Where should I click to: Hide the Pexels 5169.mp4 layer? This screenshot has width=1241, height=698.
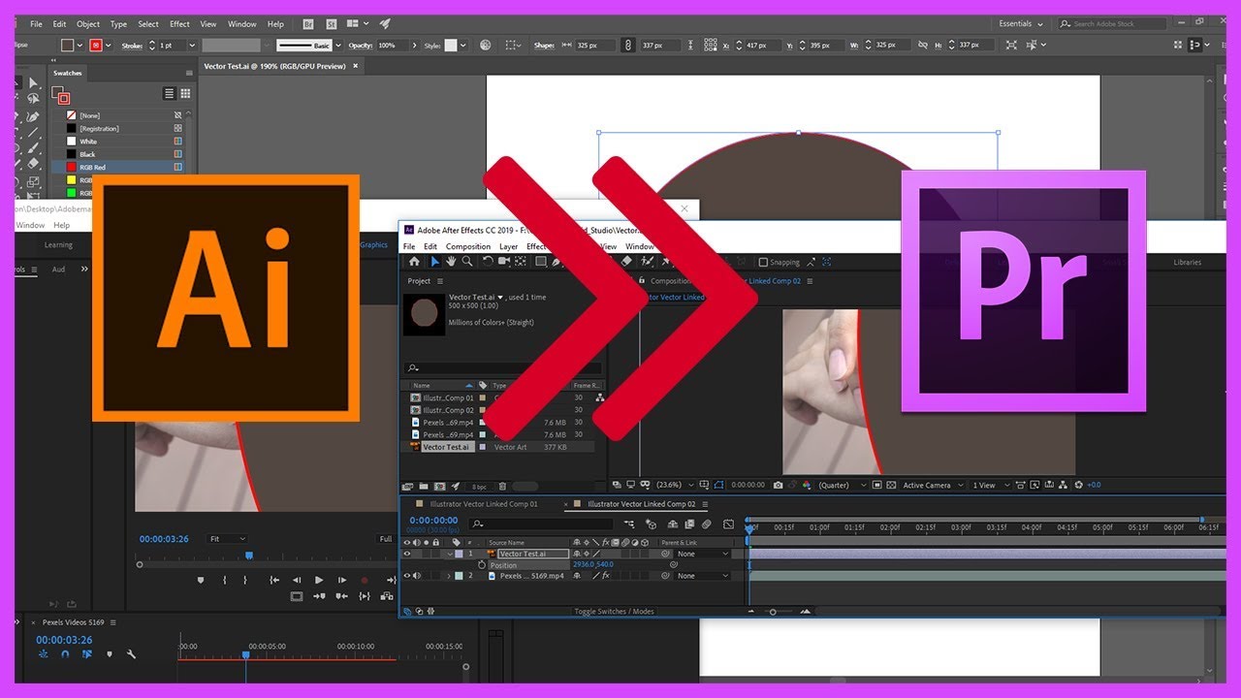click(x=407, y=575)
